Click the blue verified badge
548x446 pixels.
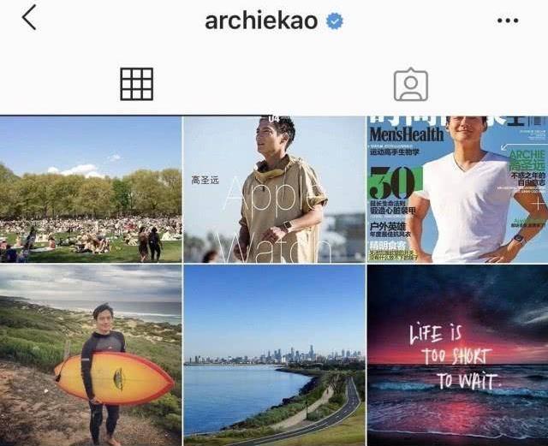335,21
